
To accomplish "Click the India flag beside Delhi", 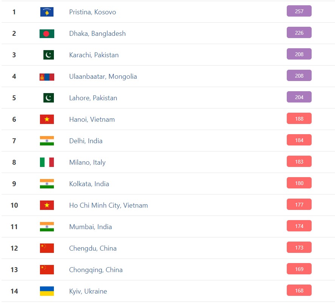I will pyautogui.click(x=47, y=141).
